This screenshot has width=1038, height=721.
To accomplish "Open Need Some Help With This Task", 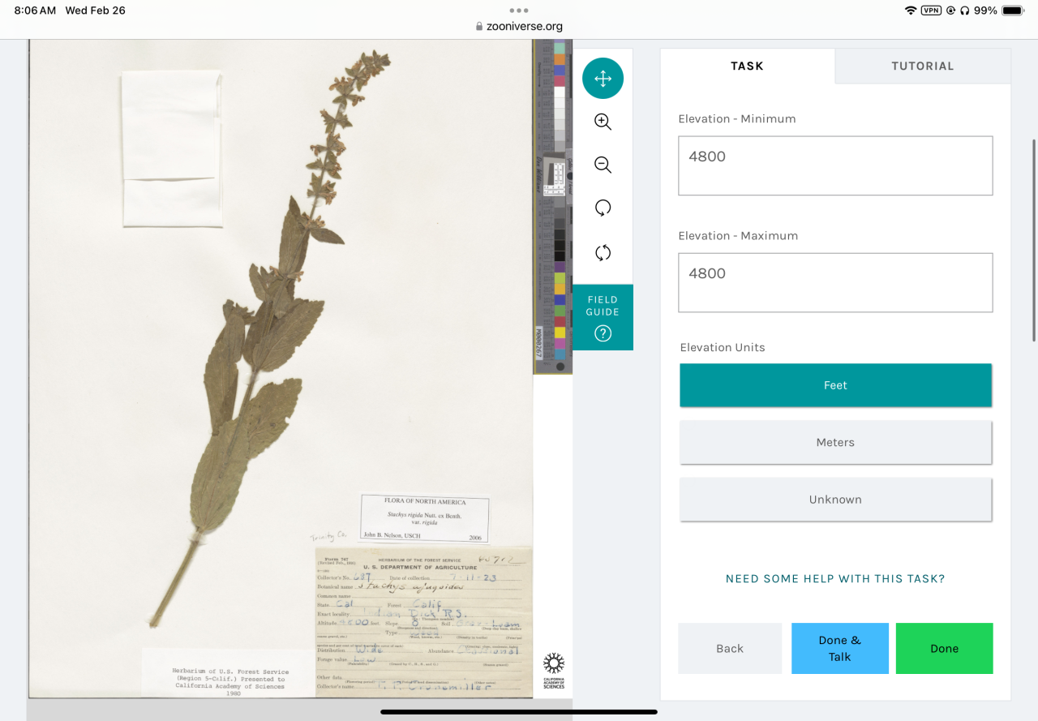I will pyautogui.click(x=835, y=579).
